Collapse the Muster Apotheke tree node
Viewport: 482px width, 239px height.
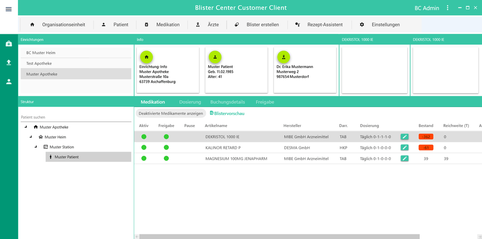pyautogui.click(x=26, y=127)
